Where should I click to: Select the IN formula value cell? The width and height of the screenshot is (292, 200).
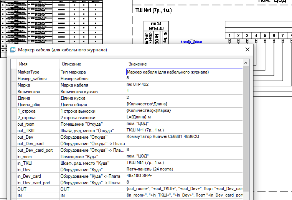point(184,195)
